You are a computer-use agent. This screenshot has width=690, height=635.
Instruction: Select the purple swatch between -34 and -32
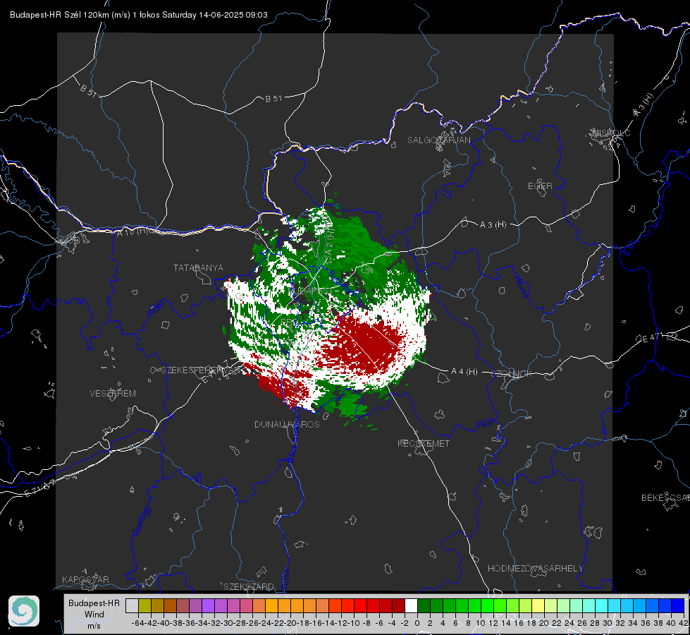(x=208, y=605)
